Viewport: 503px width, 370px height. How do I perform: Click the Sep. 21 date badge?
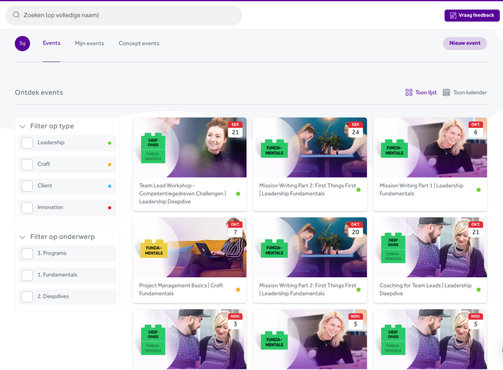pyautogui.click(x=235, y=130)
